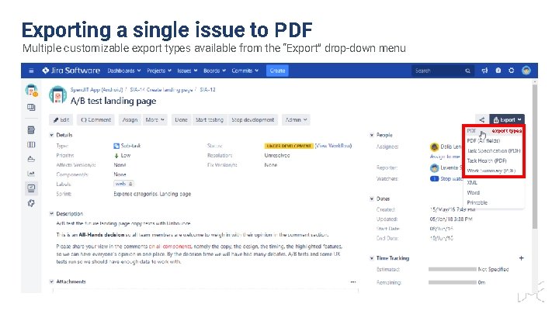The width and height of the screenshot is (559, 314).
Task: Open the releases ship icon in sidebar
Action: pyautogui.click(x=31, y=159)
